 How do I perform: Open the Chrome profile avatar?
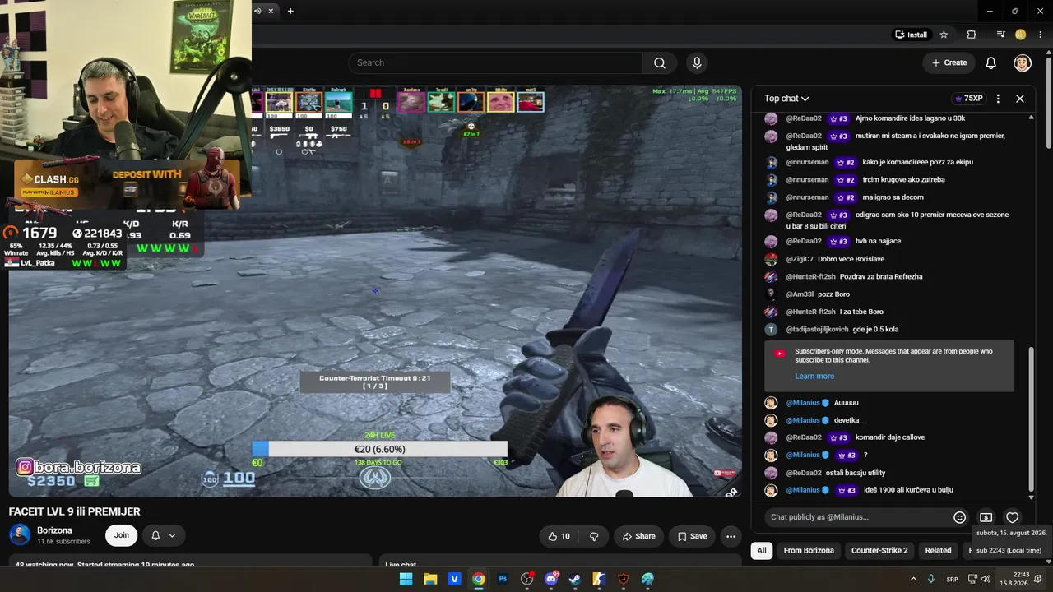tap(1020, 35)
